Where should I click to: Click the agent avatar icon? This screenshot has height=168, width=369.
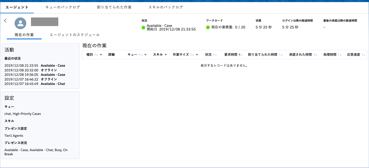pyautogui.click(x=20, y=23)
